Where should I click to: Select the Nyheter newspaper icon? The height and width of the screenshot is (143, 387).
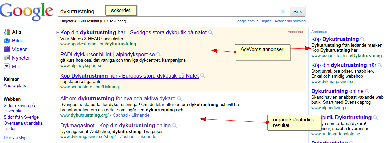coord(7,58)
